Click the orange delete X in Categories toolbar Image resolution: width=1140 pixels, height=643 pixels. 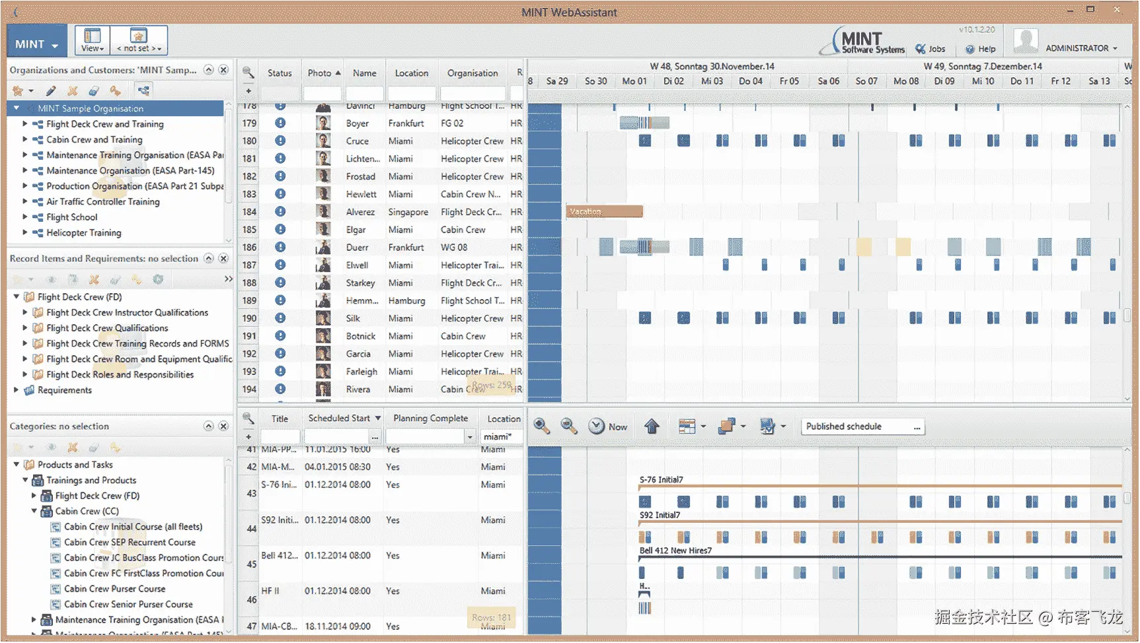click(x=73, y=447)
